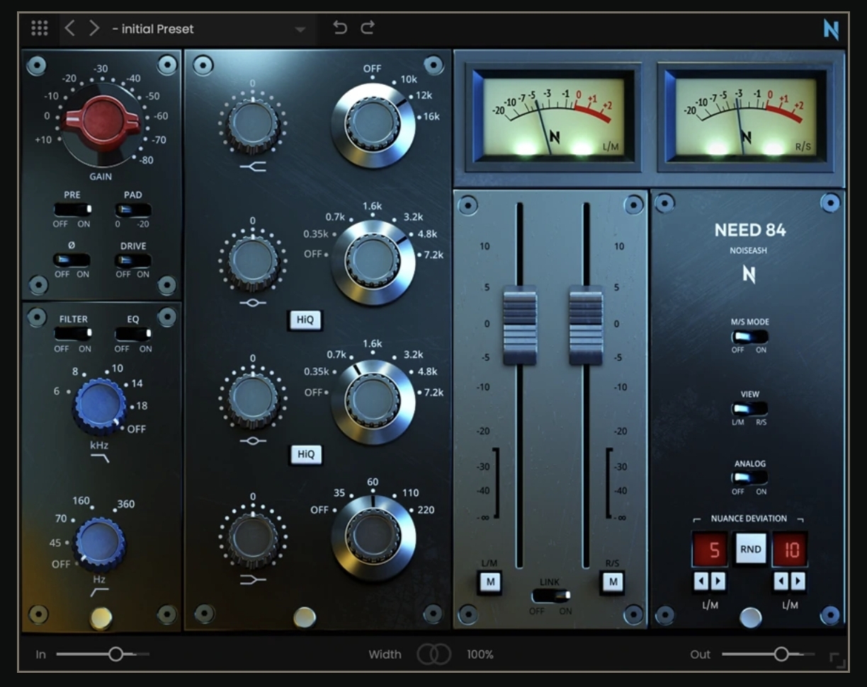This screenshot has width=867, height=687.
Task: Click the lower mid frequency selector knob
Action: point(373,400)
